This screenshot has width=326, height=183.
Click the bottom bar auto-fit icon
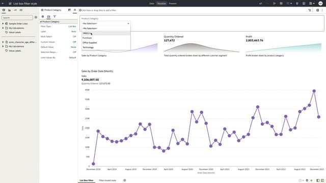311,180
